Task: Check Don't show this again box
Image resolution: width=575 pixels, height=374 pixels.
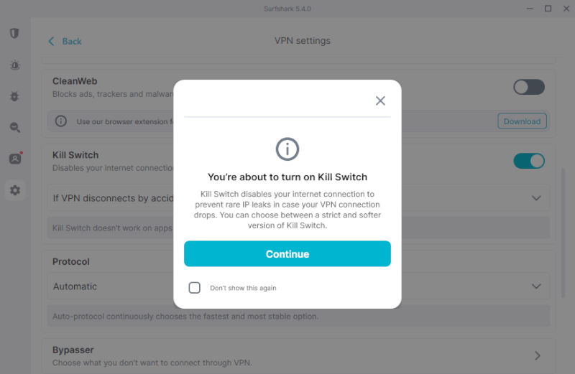Action: coord(194,288)
